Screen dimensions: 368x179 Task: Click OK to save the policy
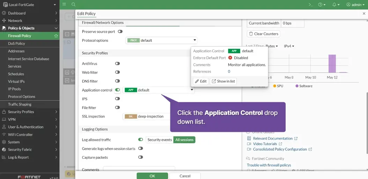[x=152, y=176]
